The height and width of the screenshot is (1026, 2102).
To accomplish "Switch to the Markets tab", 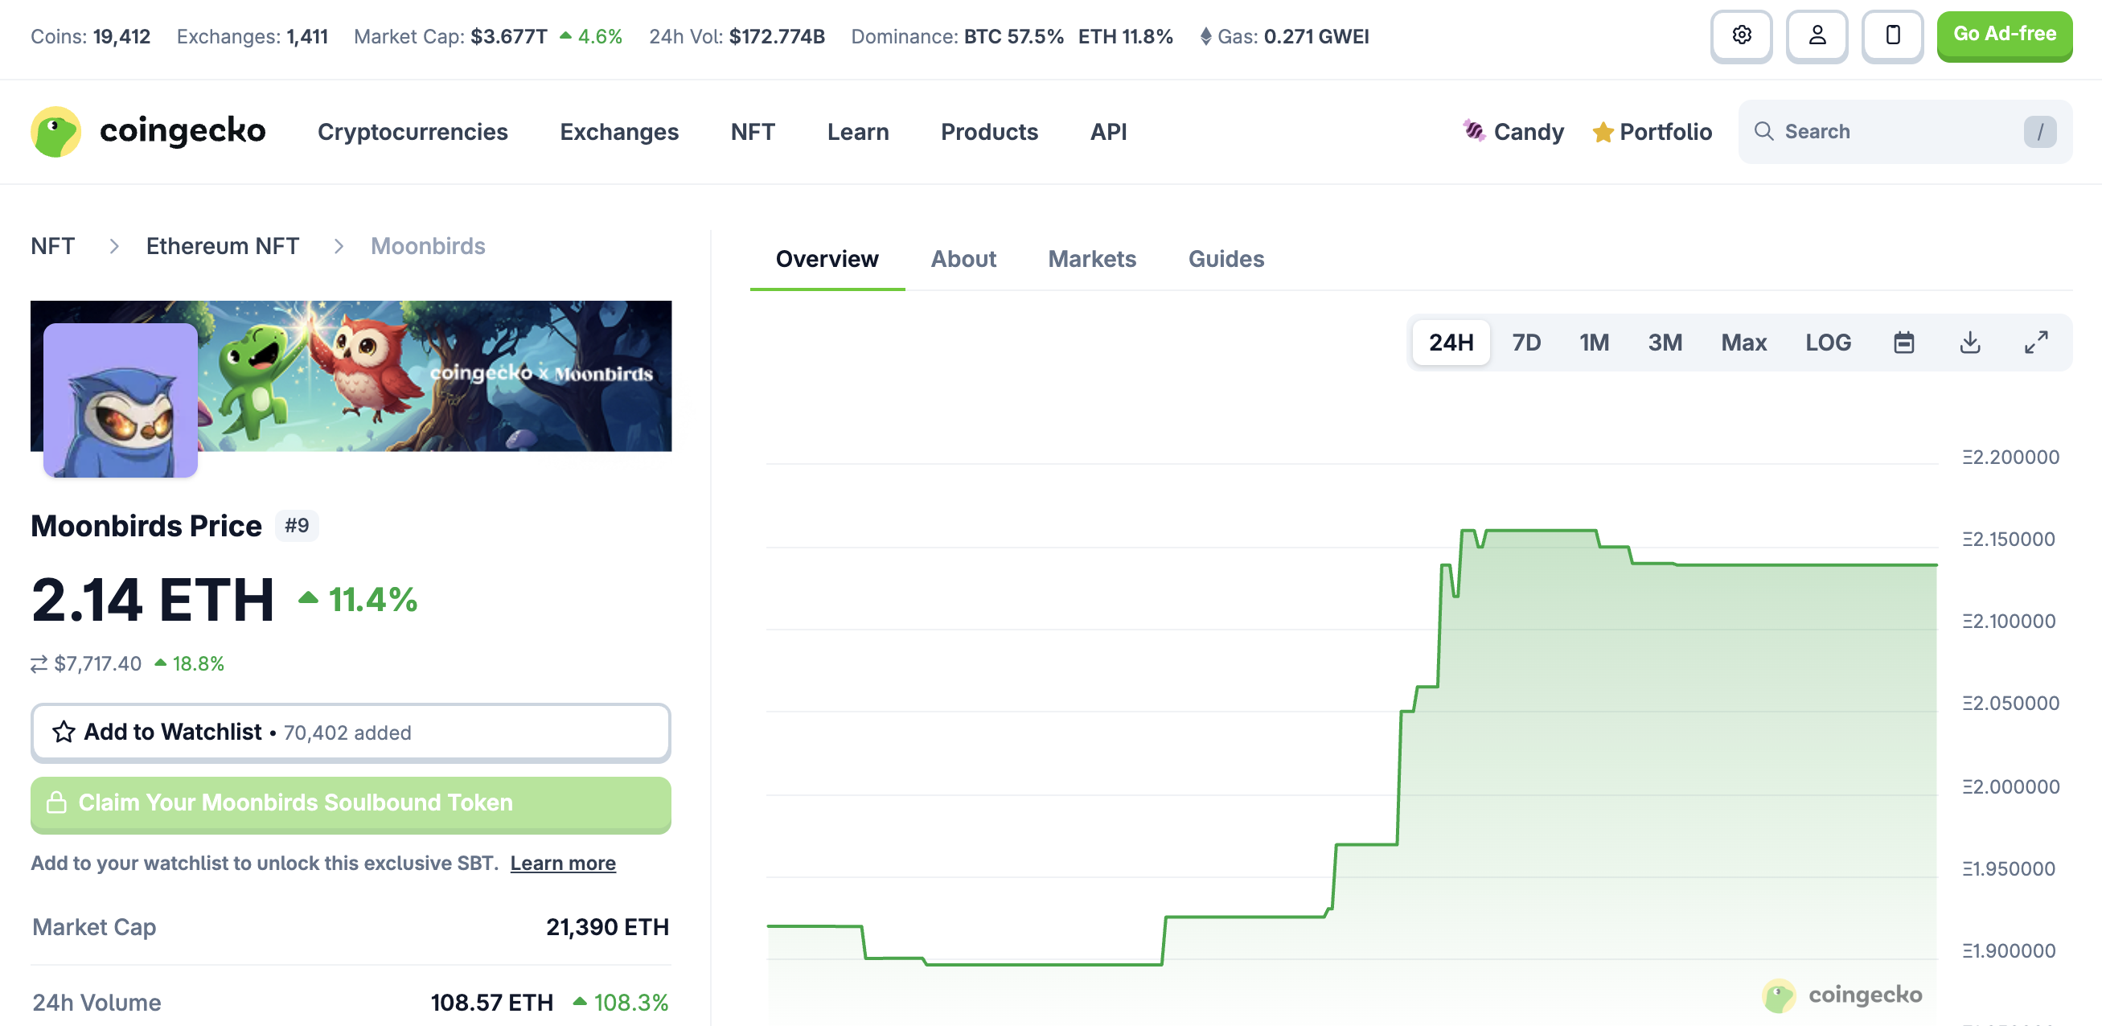I will pos(1092,259).
